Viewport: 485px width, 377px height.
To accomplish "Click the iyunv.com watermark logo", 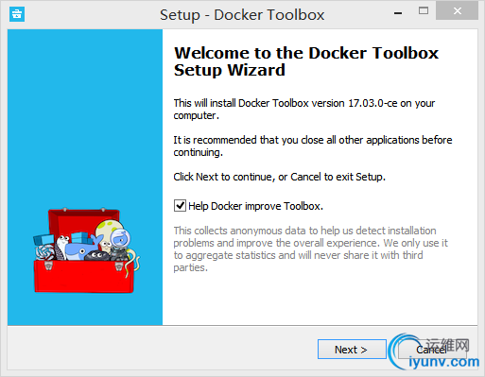I will pos(435,351).
